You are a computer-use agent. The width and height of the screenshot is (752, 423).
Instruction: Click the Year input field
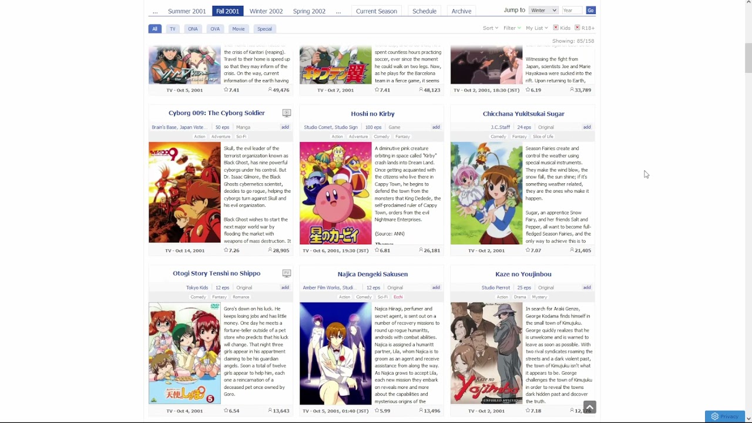tap(571, 11)
